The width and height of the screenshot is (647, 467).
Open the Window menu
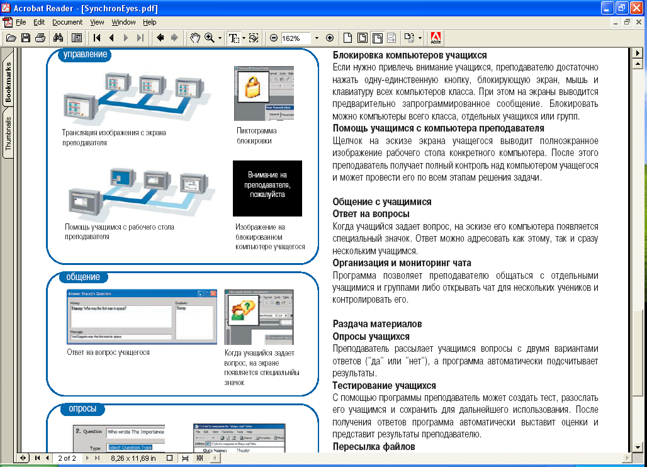pyautogui.click(x=123, y=22)
